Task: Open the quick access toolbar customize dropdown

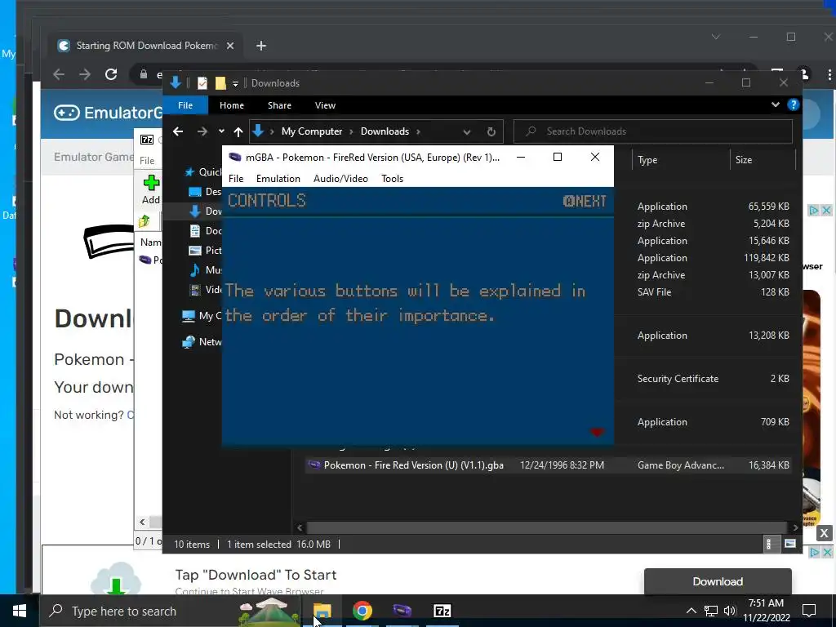Action: tap(235, 84)
